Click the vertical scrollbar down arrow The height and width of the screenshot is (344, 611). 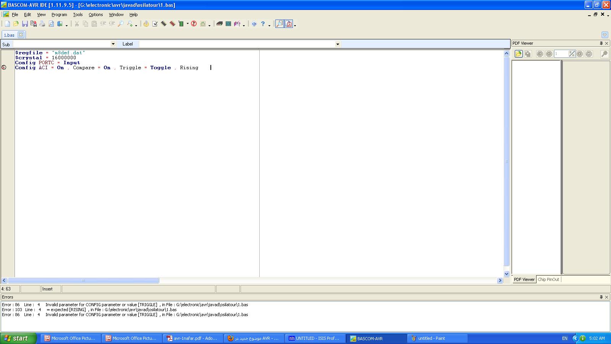coord(507,274)
